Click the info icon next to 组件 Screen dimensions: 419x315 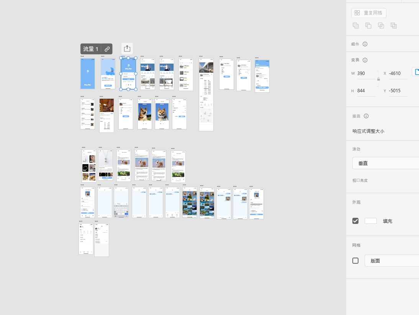pos(365,44)
